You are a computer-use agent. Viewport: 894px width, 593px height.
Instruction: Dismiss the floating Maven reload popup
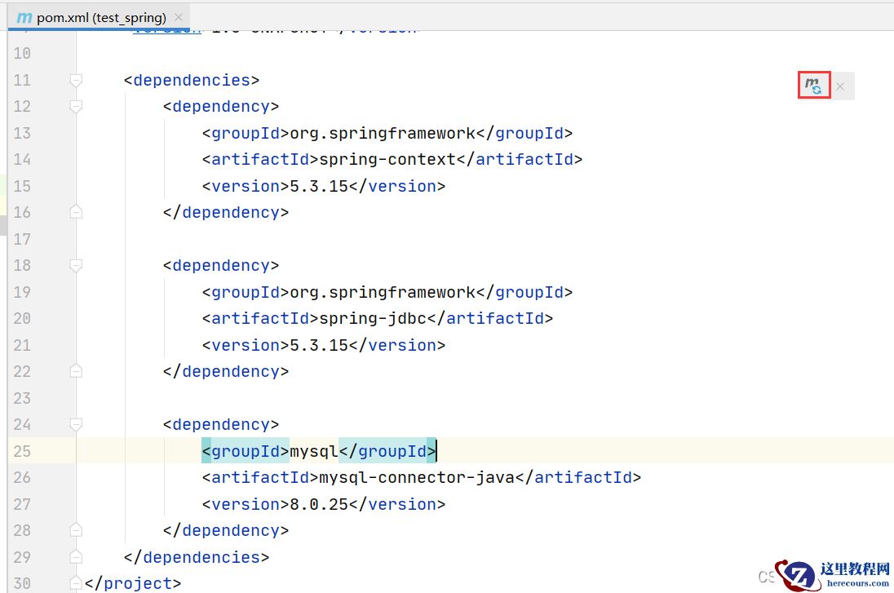(x=840, y=86)
